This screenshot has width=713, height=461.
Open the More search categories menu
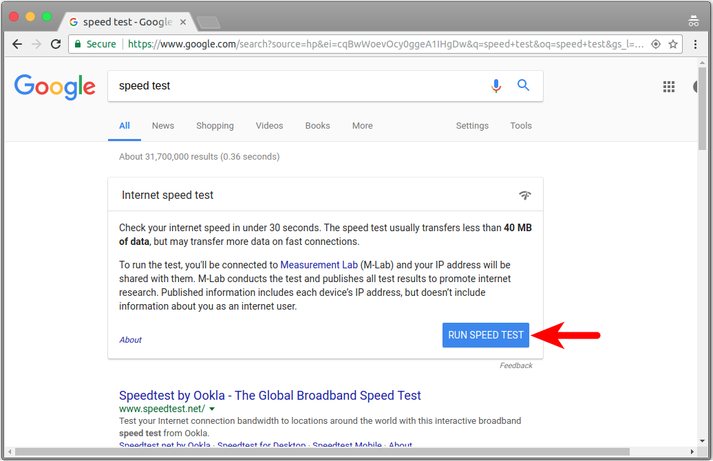point(362,126)
